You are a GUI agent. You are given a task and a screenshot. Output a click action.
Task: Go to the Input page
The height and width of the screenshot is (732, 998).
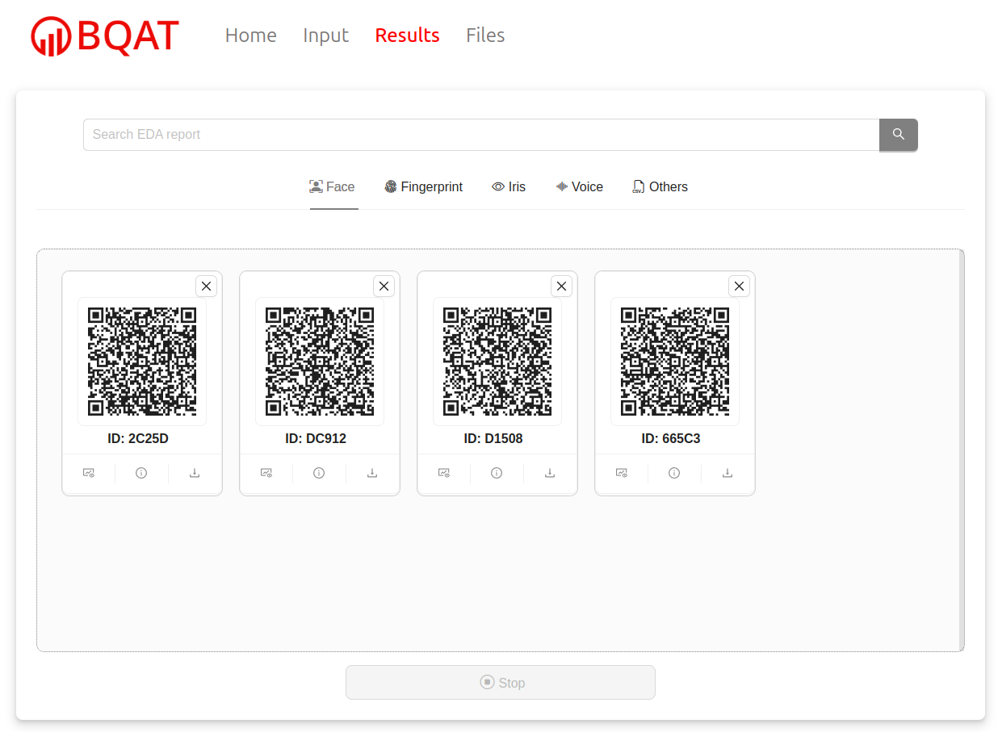325,36
